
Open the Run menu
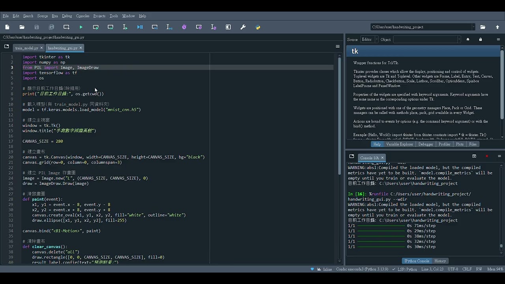[x=55, y=16]
